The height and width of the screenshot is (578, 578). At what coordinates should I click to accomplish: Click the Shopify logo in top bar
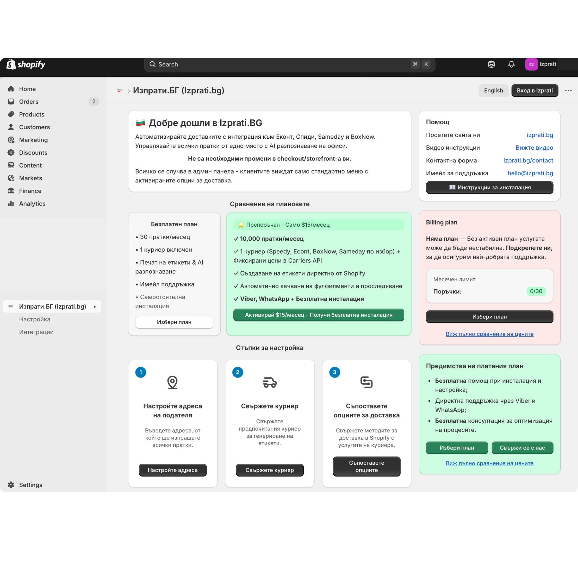tap(26, 65)
